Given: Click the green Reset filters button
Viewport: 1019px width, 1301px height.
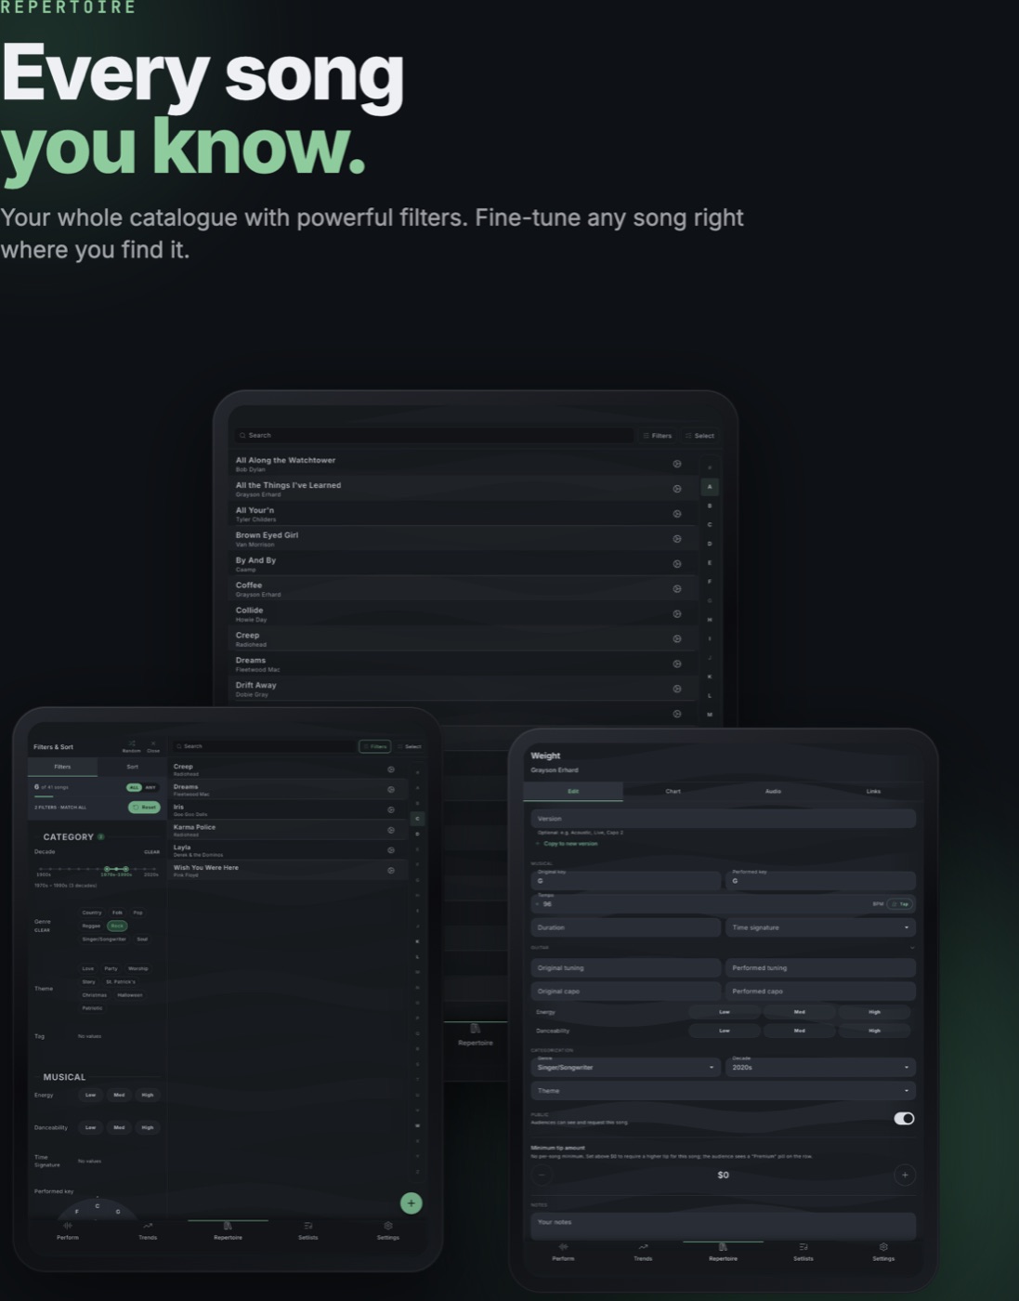Looking at the screenshot, I should [x=144, y=807].
